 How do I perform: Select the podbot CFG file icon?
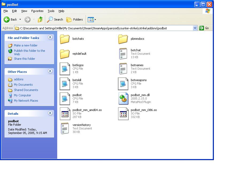(x=65, y=98)
